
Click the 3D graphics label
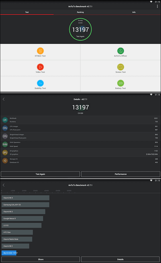[14, 154]
